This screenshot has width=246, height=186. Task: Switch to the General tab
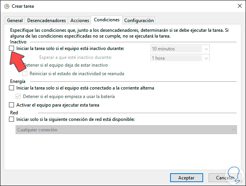pos(15,21)
